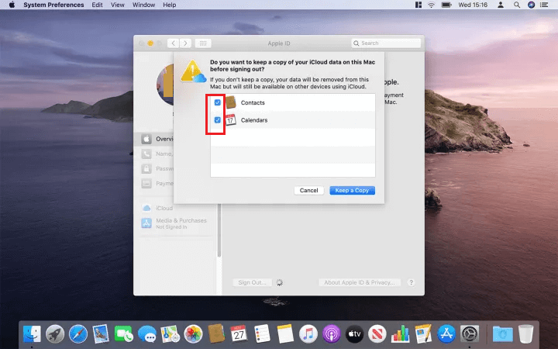Viewport: 558px width, 349px height.
Task: Open Spotlight search from menu bar
Action: click(x=517, y=5)
